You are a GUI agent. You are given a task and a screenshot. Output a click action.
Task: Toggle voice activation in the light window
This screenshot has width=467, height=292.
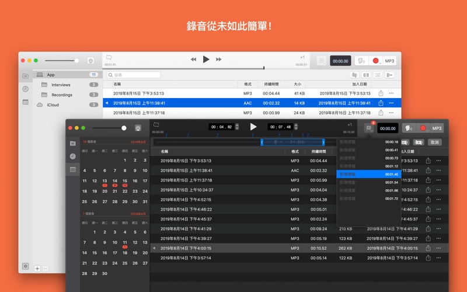pyautogui.click(x=361, y=61)
